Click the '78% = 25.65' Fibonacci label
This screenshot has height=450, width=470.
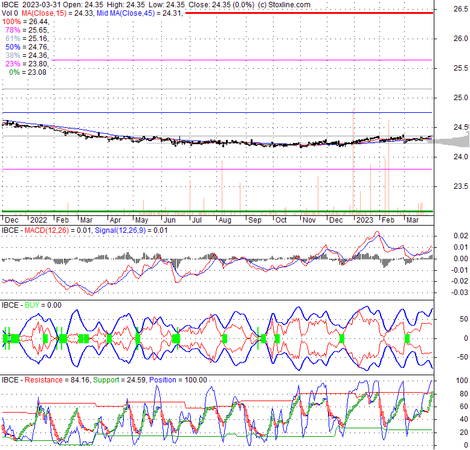point(27,30)
